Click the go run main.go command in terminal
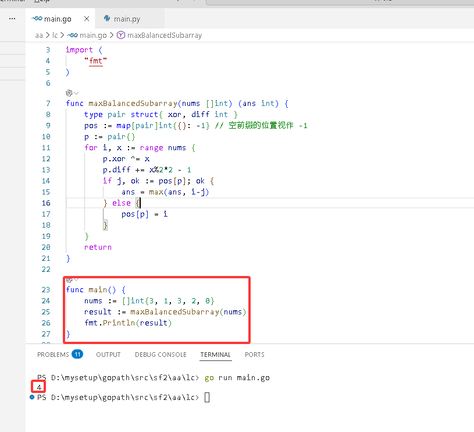Screen dimensions: 474x432 237,378
